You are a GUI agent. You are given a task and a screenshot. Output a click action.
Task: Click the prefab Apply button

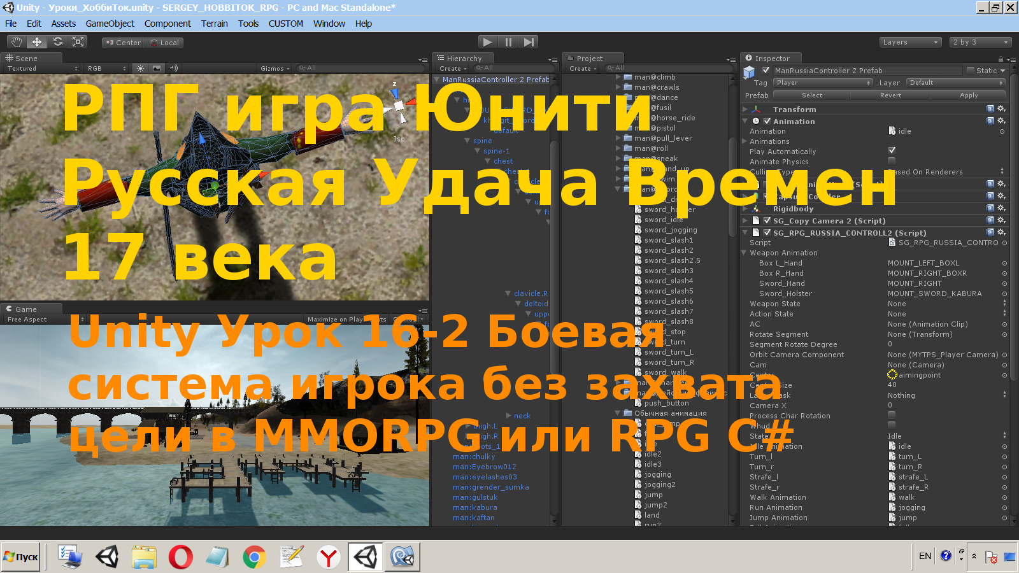[969, 95]
